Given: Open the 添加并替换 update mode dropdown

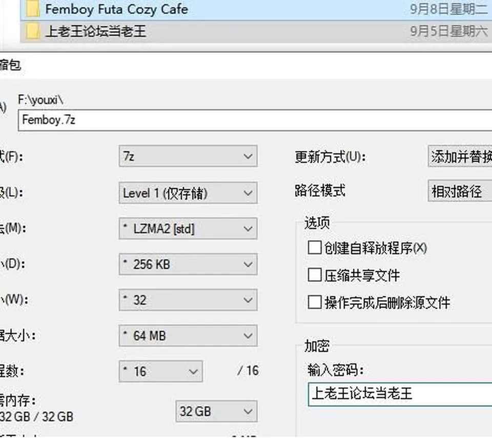Looking at the screenshot, I should [x=460, y=156].
